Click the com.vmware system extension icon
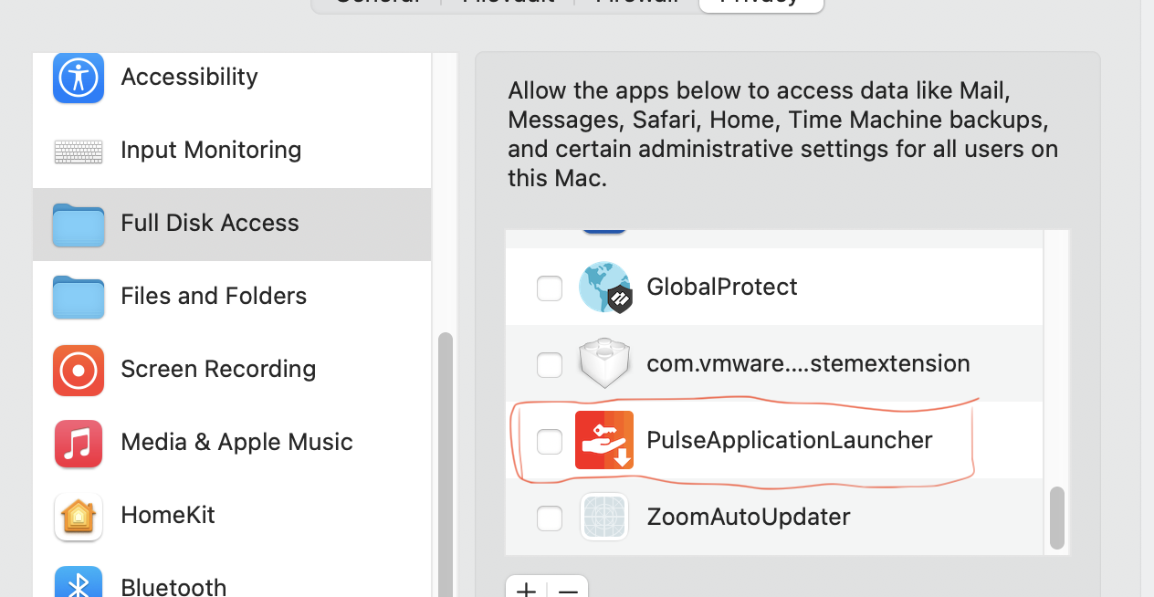Viewport: 1154px width, 597px height. pyautogui.click(x=605, y=364)
